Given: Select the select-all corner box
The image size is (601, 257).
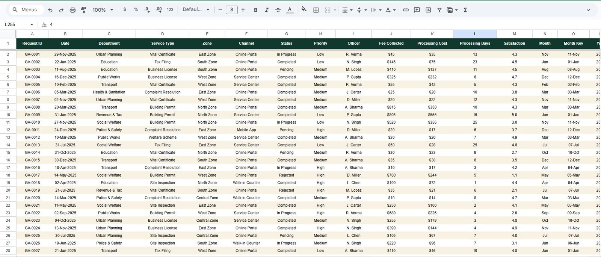Looking at the screenshot, I should (8, 34).
